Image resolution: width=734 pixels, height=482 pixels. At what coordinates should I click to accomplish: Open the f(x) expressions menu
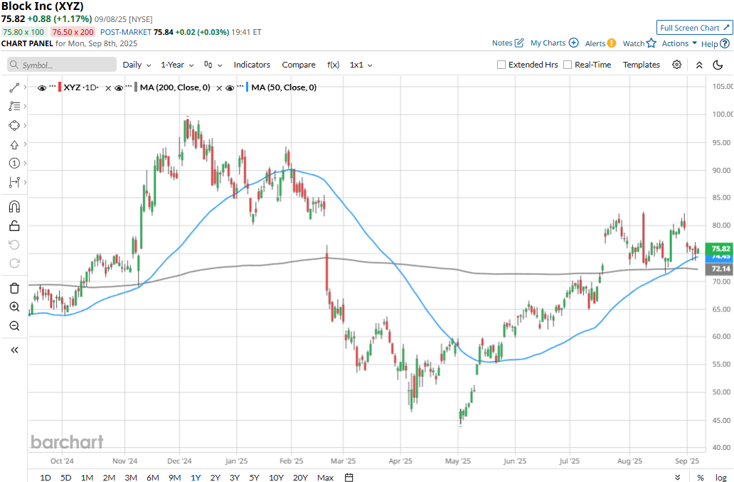(x=334, y=65)
